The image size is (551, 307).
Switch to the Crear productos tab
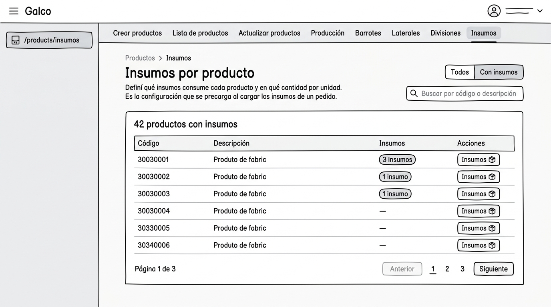(137, 33)
